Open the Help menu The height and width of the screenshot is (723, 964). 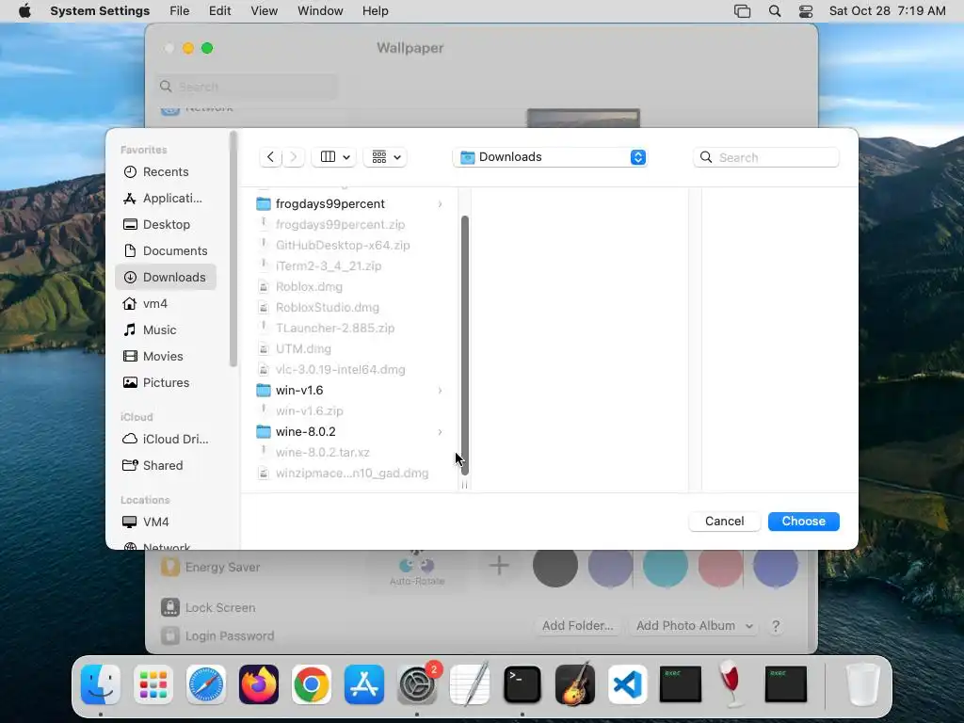click(x=375, y=11)
